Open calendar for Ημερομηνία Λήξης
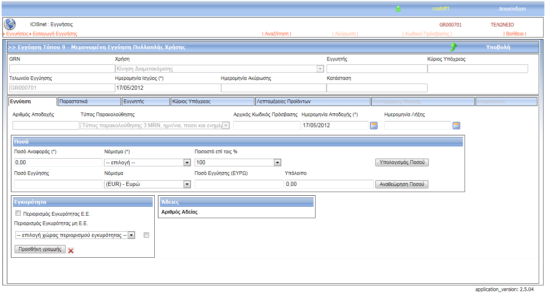This screenshot has height=296, width=546. click(456, 126)
